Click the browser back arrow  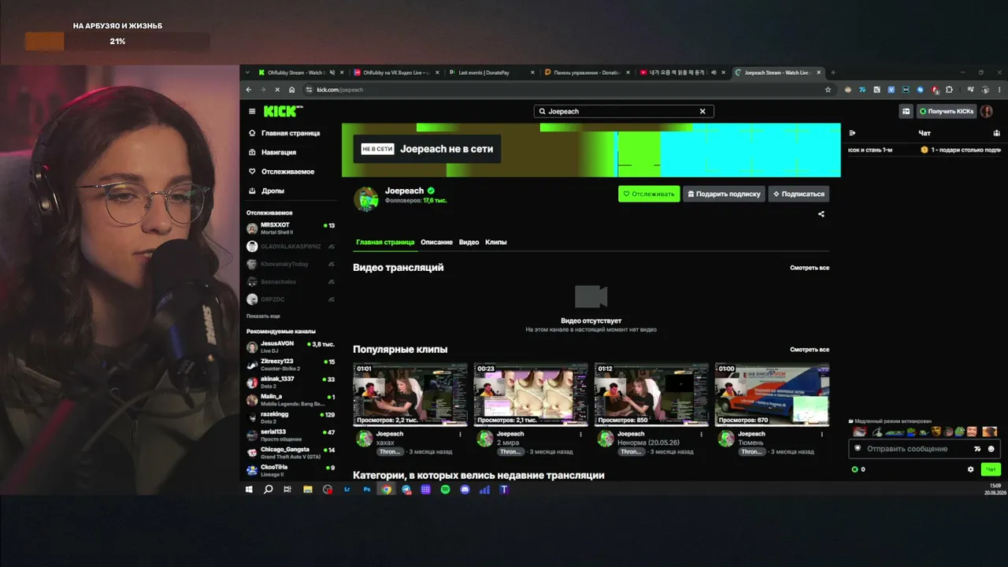click(249, 90)
